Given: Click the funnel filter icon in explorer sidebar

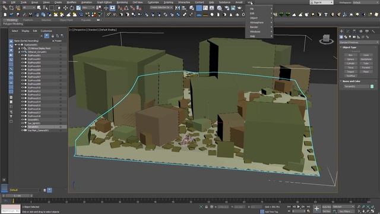Looking at the screenshot, I should [x=11, y=117].
